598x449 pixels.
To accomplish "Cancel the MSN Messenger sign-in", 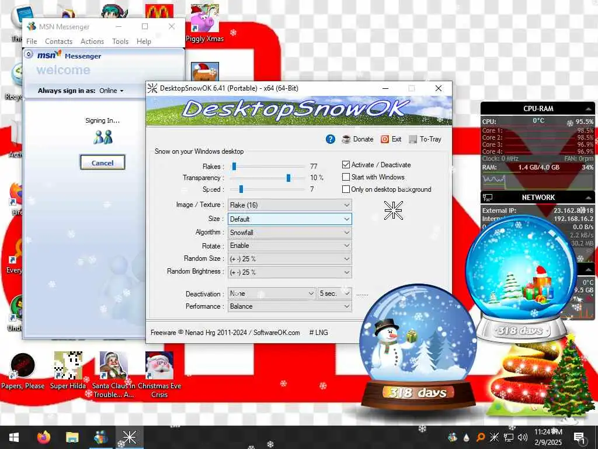I will tap(102, 163).
